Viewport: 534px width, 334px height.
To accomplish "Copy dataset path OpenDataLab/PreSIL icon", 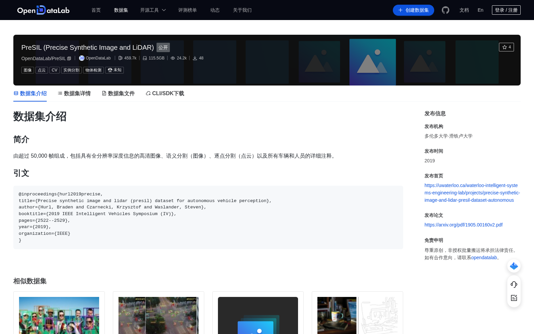I will pos(69,58).
